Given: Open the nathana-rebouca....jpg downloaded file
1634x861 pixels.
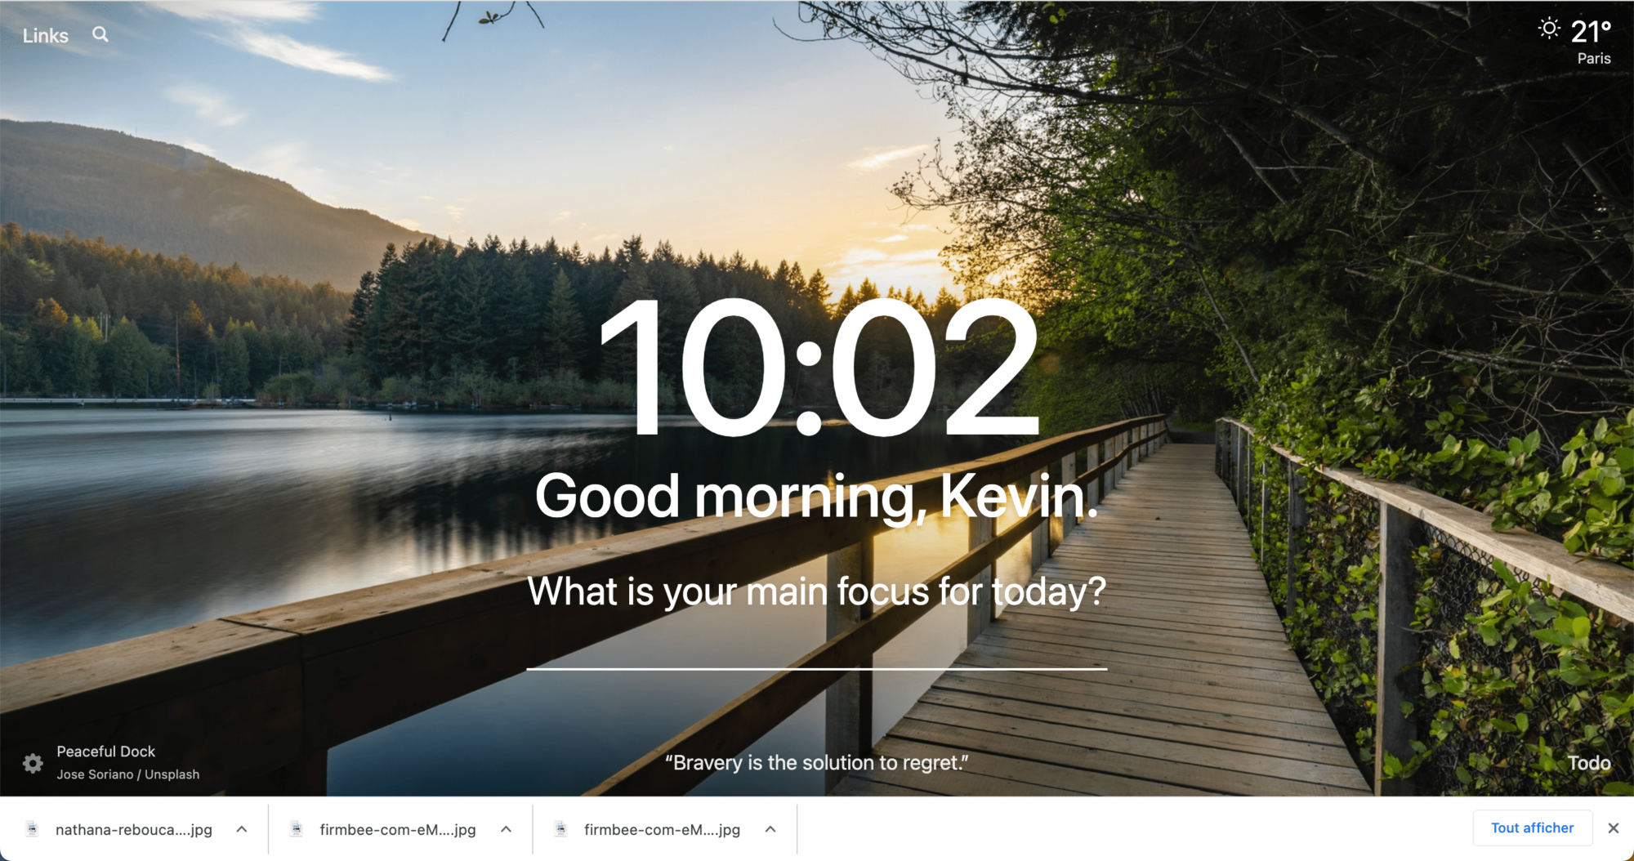Looking at the screenshot, I should [134, 830].
